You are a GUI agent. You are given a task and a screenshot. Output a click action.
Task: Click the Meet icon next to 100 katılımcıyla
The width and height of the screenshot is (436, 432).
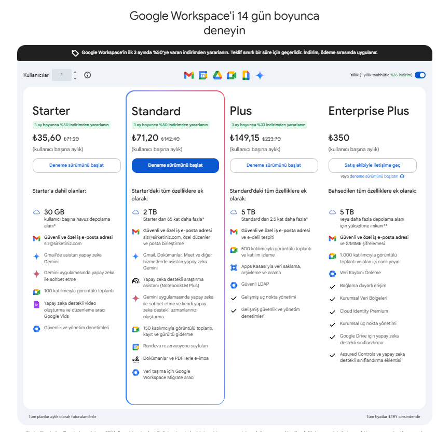pyautogui.click(x=36, y=292)
